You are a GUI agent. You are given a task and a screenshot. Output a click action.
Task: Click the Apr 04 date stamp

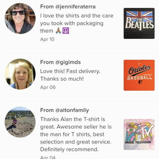(48, 157)
